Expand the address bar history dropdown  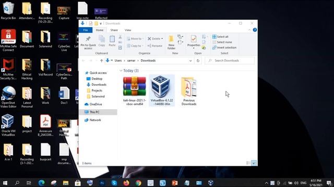(x=190, y=61)
